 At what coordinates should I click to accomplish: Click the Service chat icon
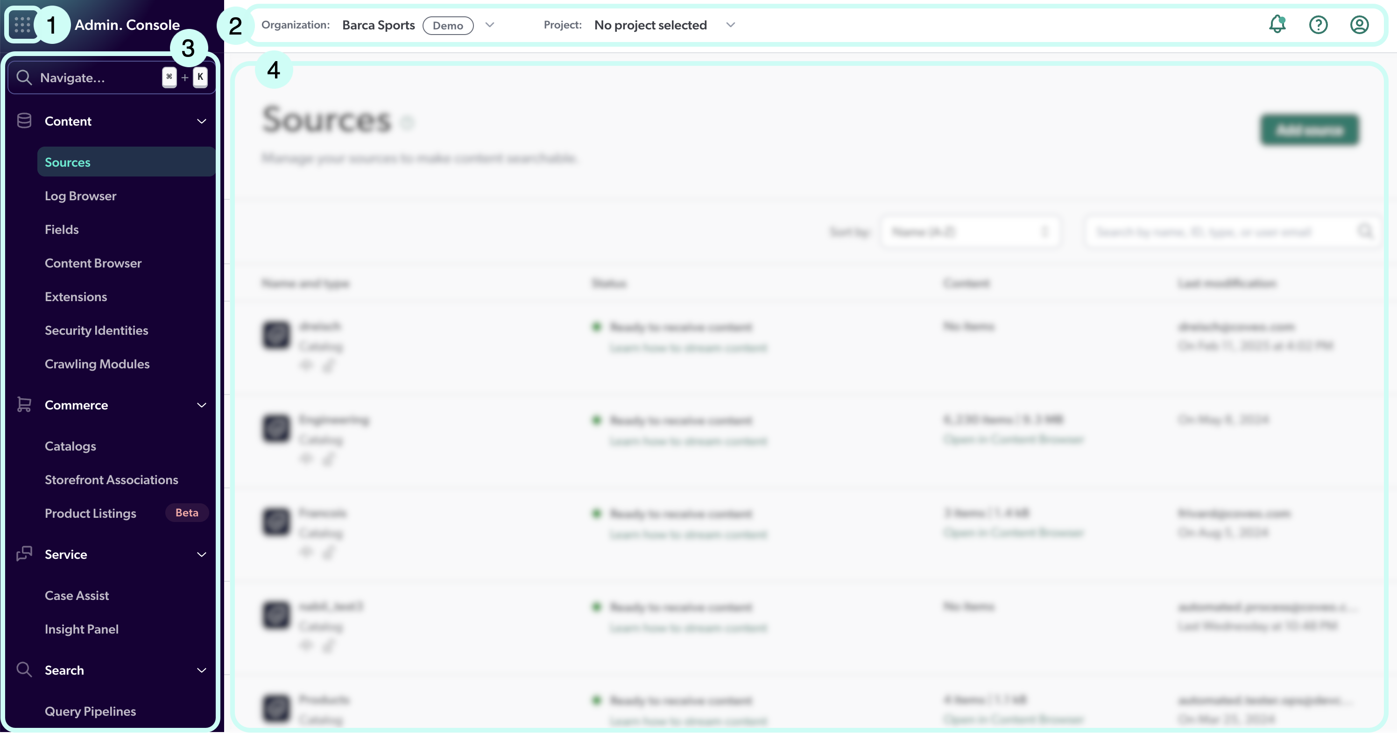[x=24, y=554]
